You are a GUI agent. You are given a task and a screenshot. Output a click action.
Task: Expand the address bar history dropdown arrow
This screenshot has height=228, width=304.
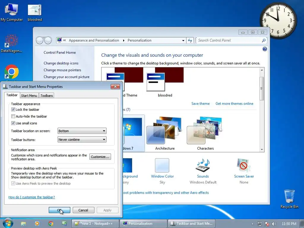183,40
